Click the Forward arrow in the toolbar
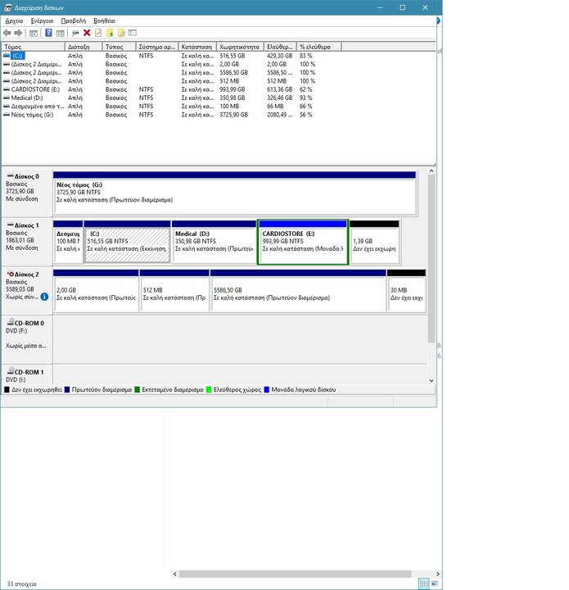 point(18,33)
